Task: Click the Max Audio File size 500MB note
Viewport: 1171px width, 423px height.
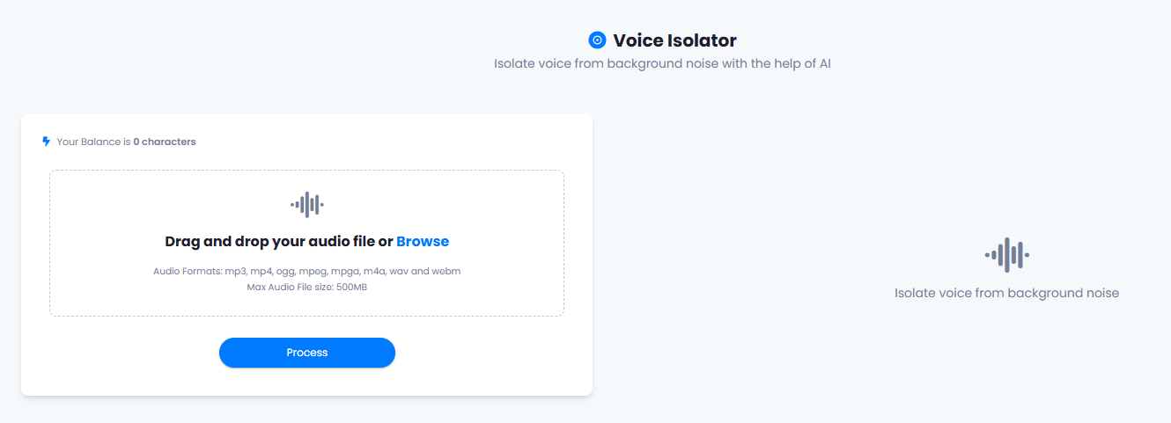Action: 307,288
